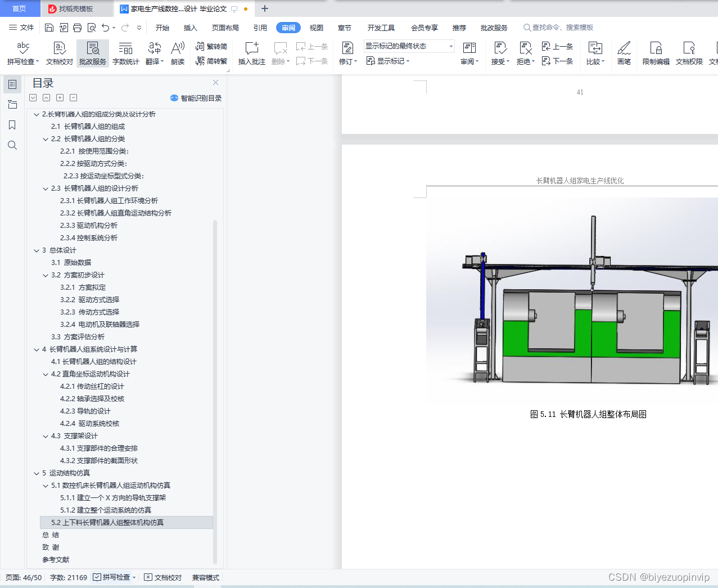Click the 批改服务 ribbon button
The width and height of the screenshot is (718, 588).
tap(93, 53)
